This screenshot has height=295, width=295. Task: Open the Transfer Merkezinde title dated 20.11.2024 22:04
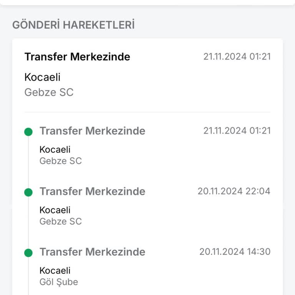pos(92,191)
